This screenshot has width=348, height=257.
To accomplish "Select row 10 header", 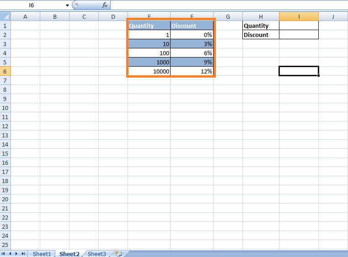I will click(x=5, y=108).
